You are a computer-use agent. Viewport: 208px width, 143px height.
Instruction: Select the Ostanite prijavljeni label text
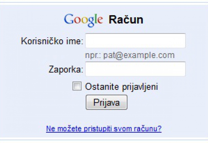(x=121, y=87)
